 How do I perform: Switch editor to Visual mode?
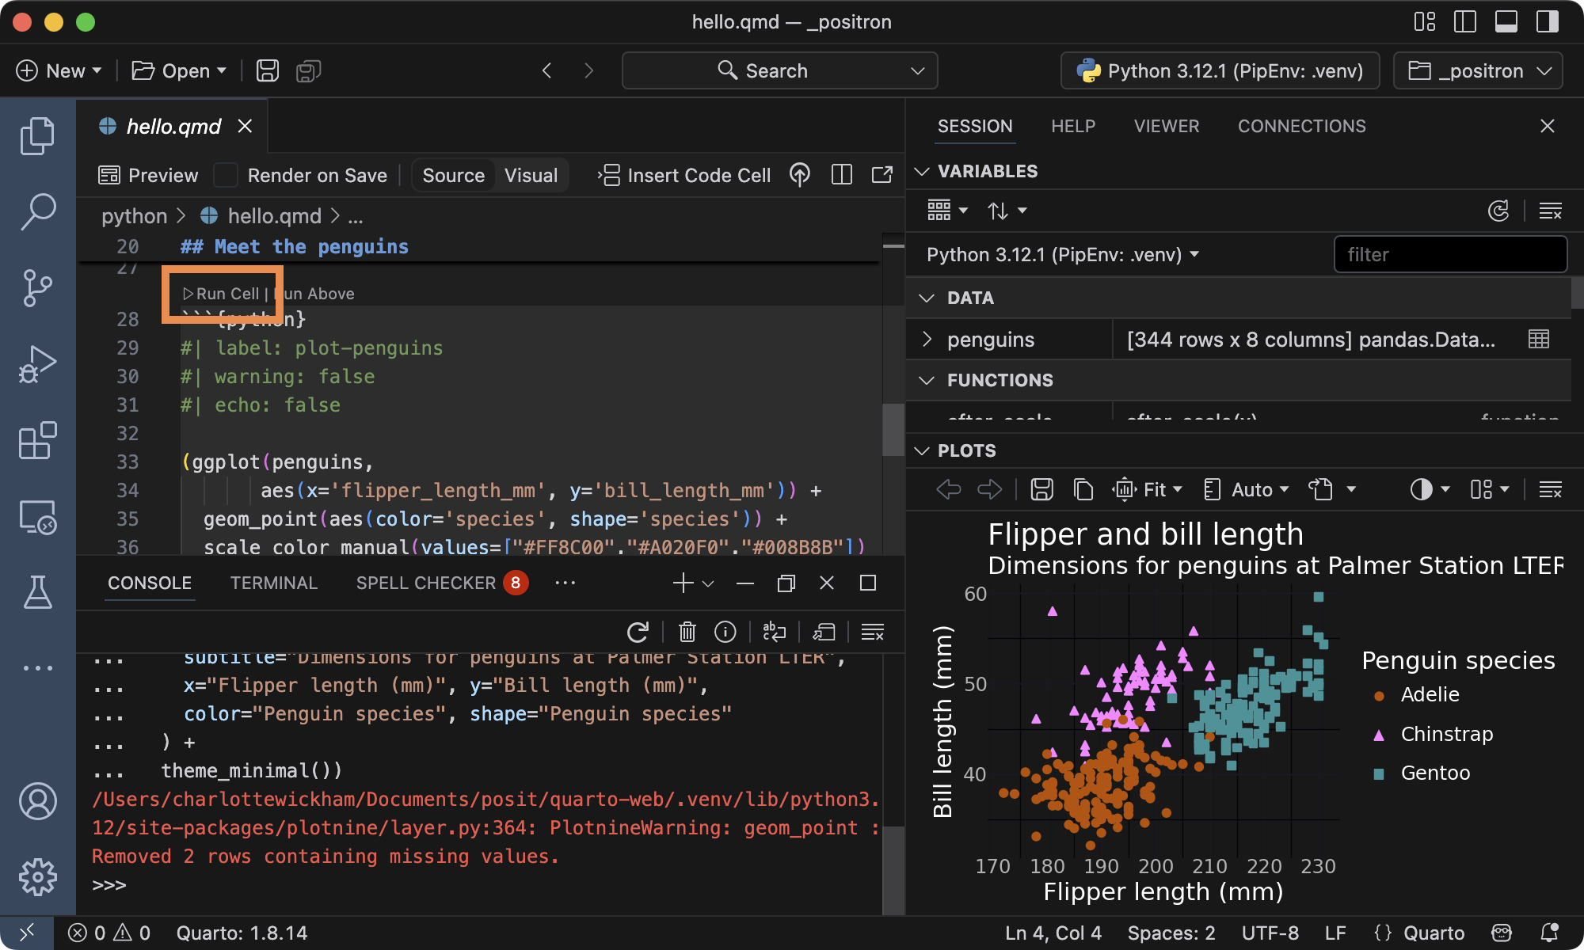point(531,175)
